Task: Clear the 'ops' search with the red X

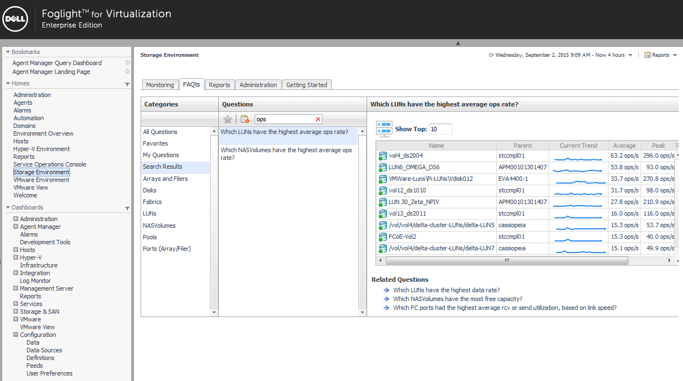Action: tap(318, 119)
